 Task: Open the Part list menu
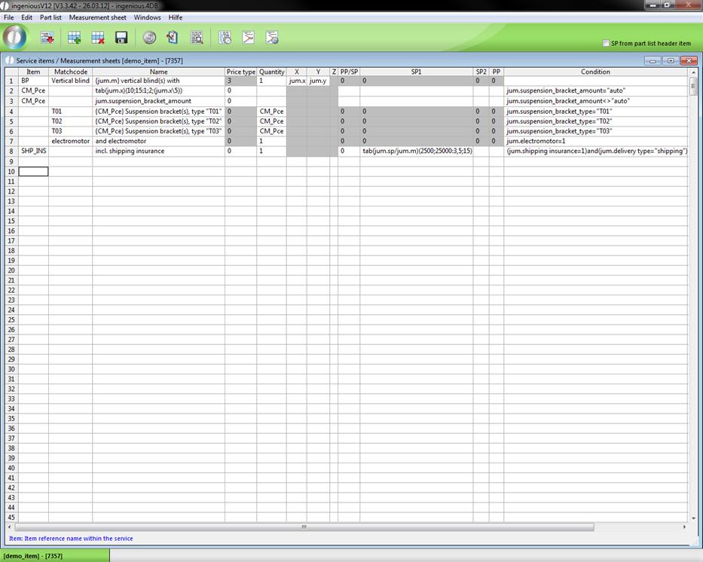tap(50, 17)
